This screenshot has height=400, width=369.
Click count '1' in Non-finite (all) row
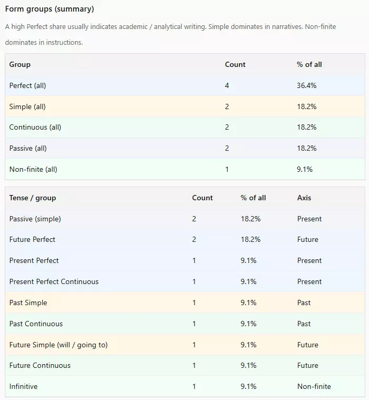tap(227, 169)
